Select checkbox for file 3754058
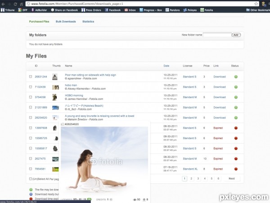The height and width of the screenshot is (203, 270). [x=31, y=97]
